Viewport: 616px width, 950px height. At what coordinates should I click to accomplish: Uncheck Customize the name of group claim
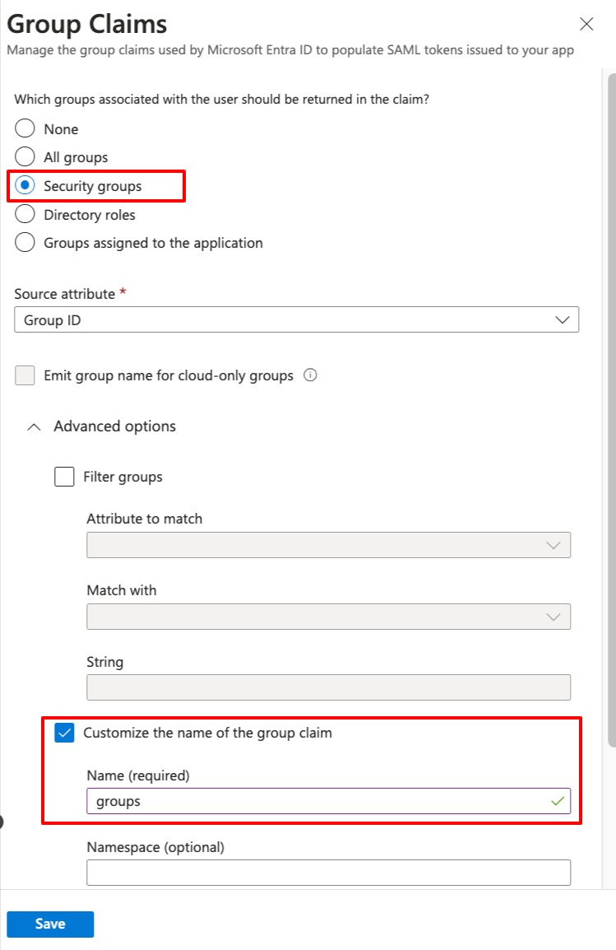pos(64,733)
